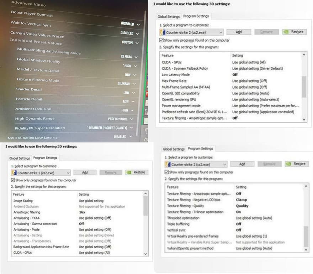313x274 pixels.
Task: Open Counter-strike 2 program combo above Low Latency list
Action: tap(191, 32)
